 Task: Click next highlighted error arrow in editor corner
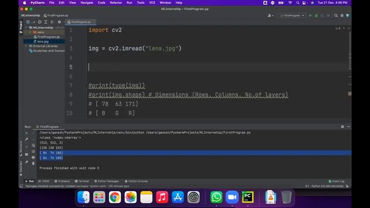349,28
